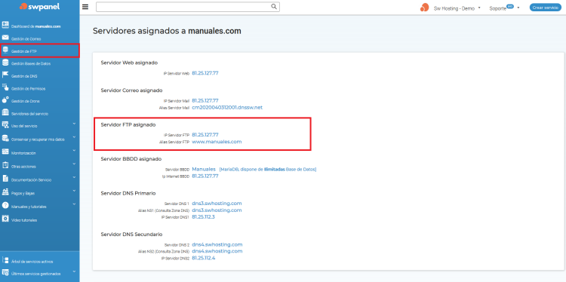Click Alias NS1 dns3.swhosting.com link
This screenshot has height=282, width=566.
coord(217,210)
